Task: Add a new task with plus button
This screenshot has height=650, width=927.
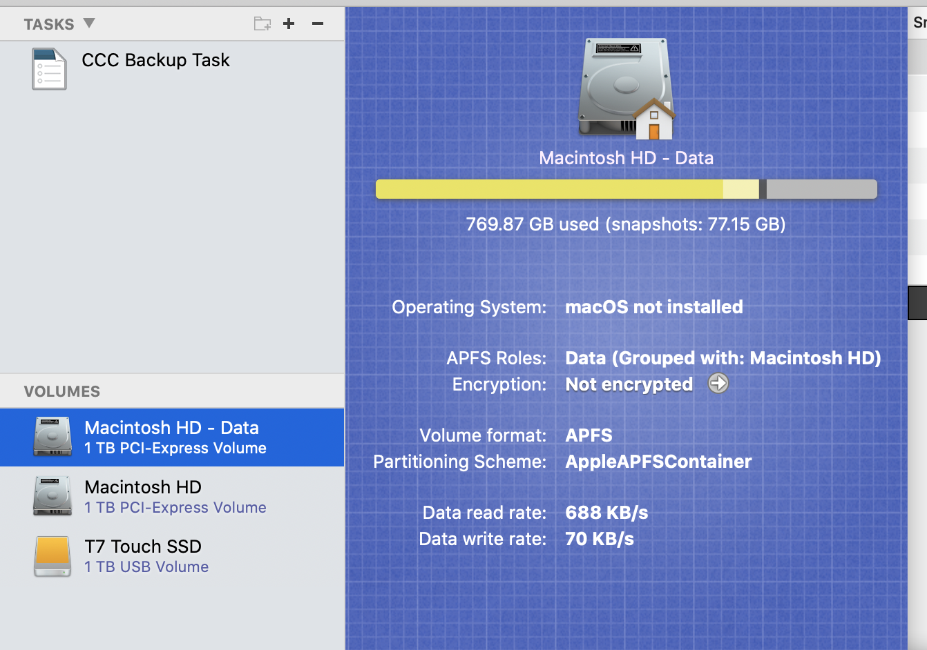Action: (x=289, y=23)
